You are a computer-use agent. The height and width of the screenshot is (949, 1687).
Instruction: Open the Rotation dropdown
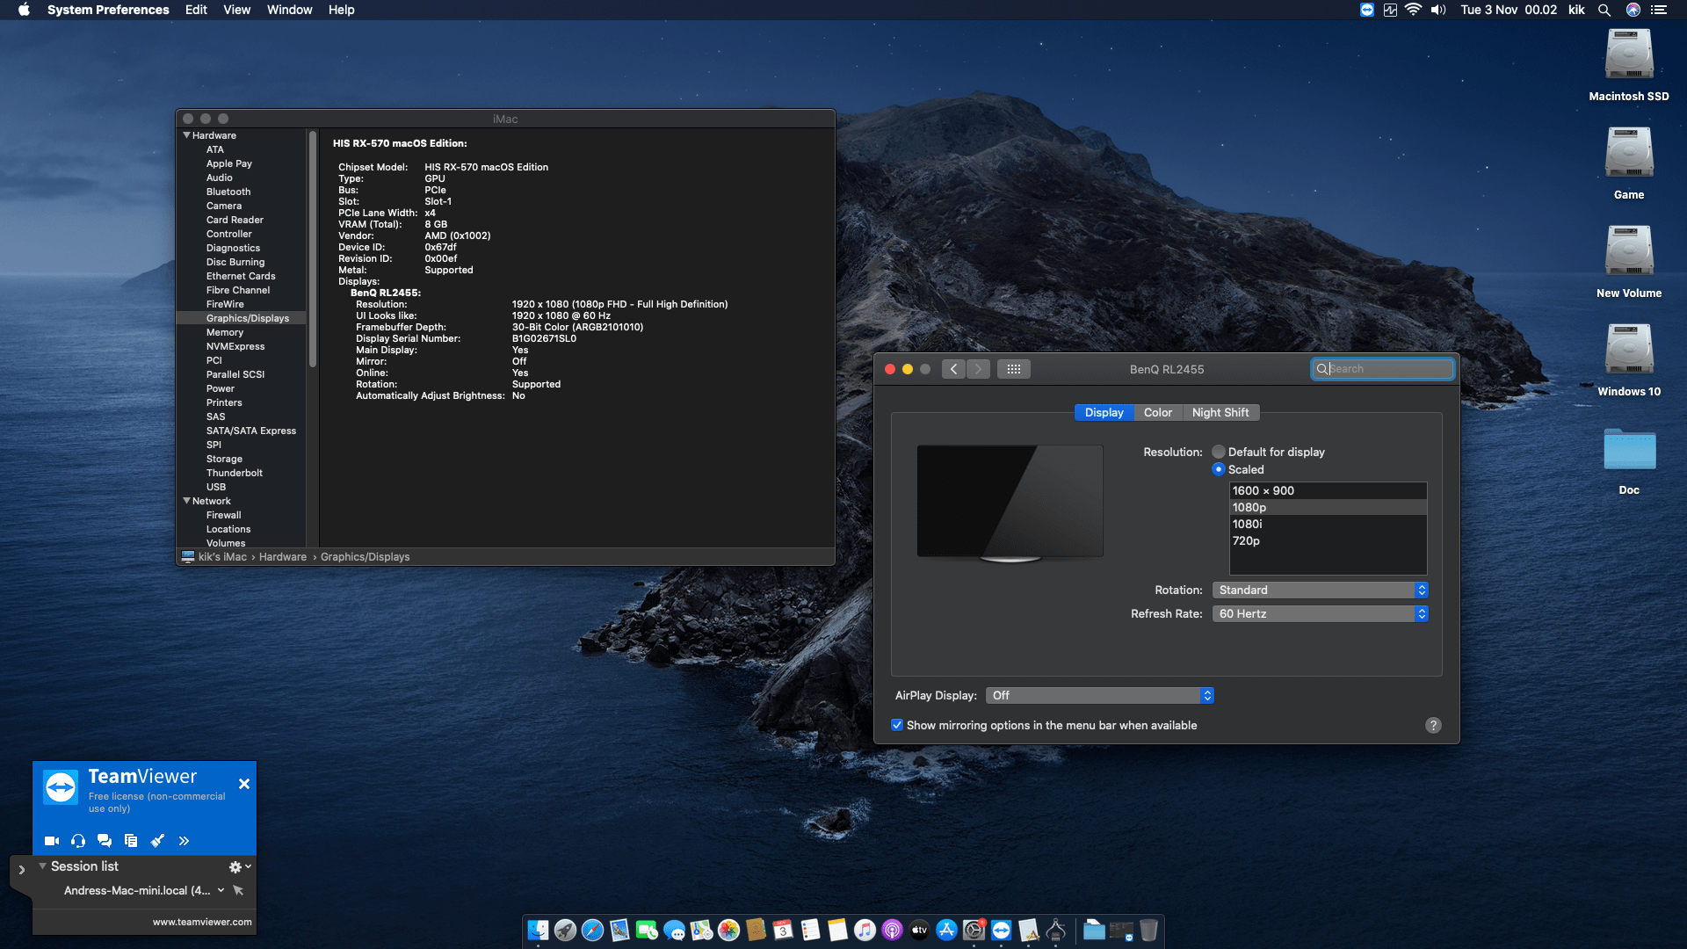(x=1320, y=590)
